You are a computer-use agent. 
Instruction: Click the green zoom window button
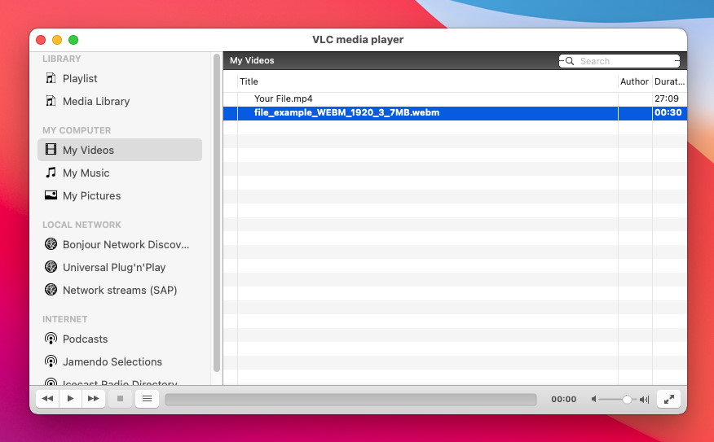pyautogui.click(x=73, y=40)
